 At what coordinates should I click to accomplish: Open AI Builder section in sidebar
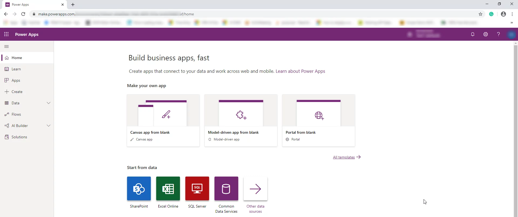[27, 126]
